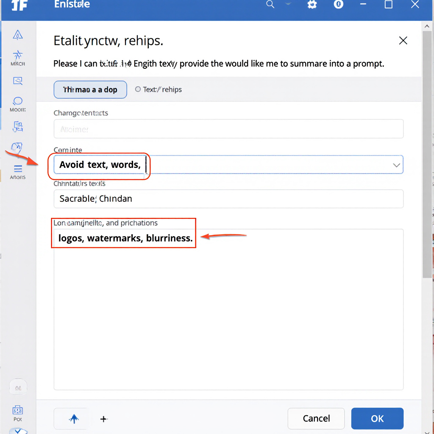Select the Text/rehips radio button
The height and width of the screenshot is (434, 434).
pyautogui.click(x=138, y=89)
